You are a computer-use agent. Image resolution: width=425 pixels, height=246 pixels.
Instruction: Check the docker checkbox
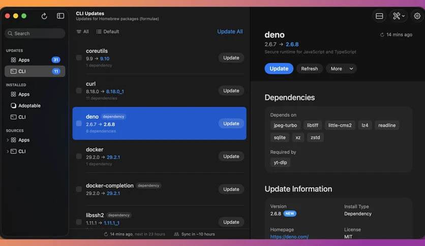(x=79, y=157)
